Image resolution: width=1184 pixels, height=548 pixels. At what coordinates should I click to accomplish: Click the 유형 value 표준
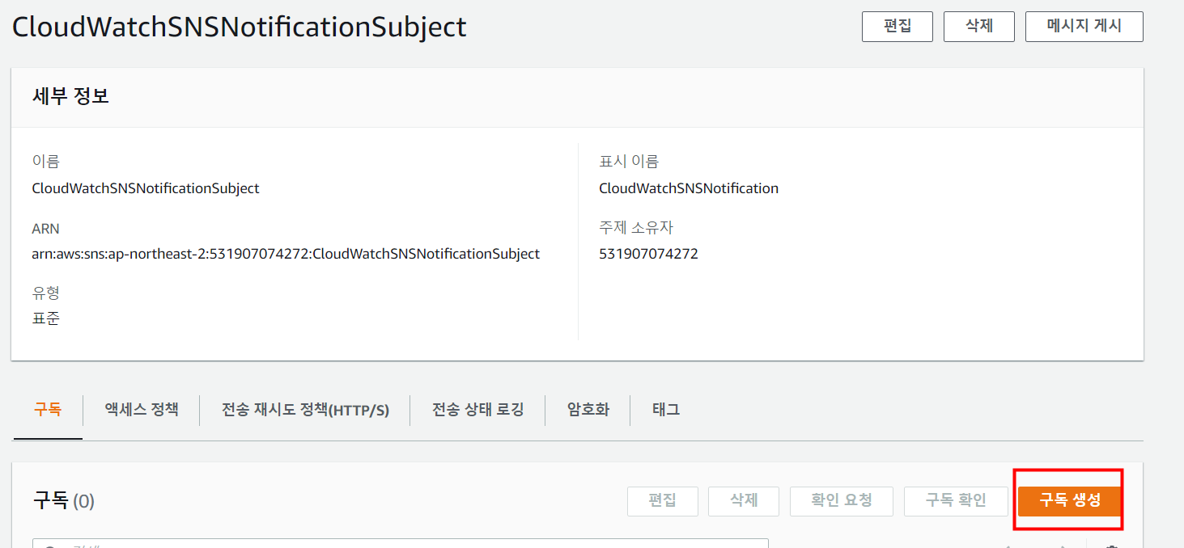click(46, 318)
